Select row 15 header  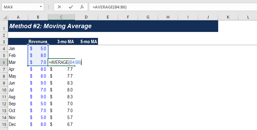click(4, 124)
